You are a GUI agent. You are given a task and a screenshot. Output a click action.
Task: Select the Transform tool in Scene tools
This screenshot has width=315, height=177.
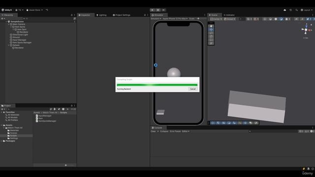pos(211,43)
